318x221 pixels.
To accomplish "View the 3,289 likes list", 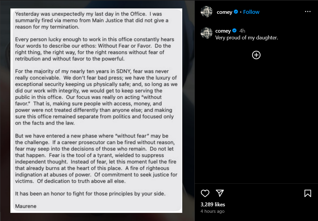I will click(x=213, y=204).
